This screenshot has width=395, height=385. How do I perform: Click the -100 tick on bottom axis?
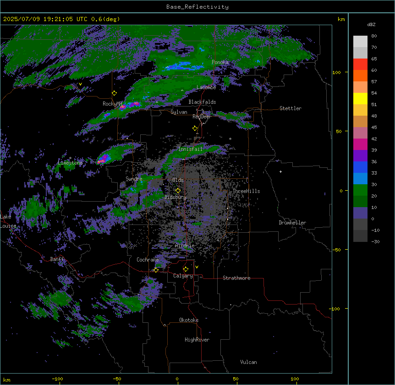[58, 379]
